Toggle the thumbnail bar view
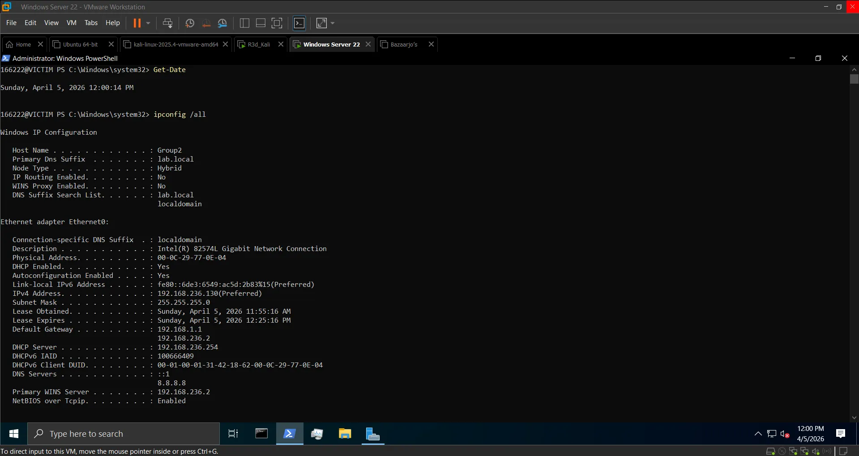Image resolution: width=859 pixels, height=456 pixels. [x=261, y=23]
